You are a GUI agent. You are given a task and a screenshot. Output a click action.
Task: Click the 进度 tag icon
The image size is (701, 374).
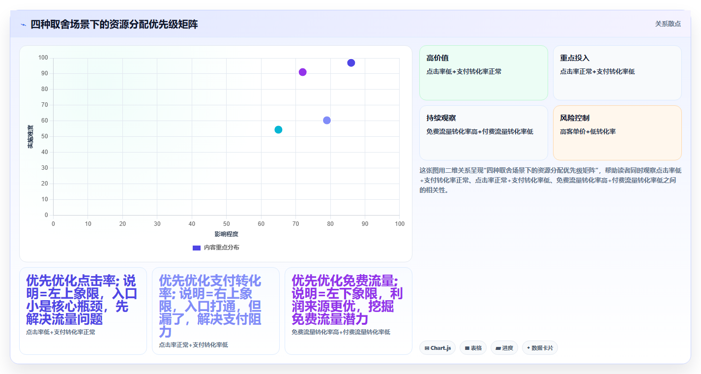pyautogui.click(x=498, y=348)
